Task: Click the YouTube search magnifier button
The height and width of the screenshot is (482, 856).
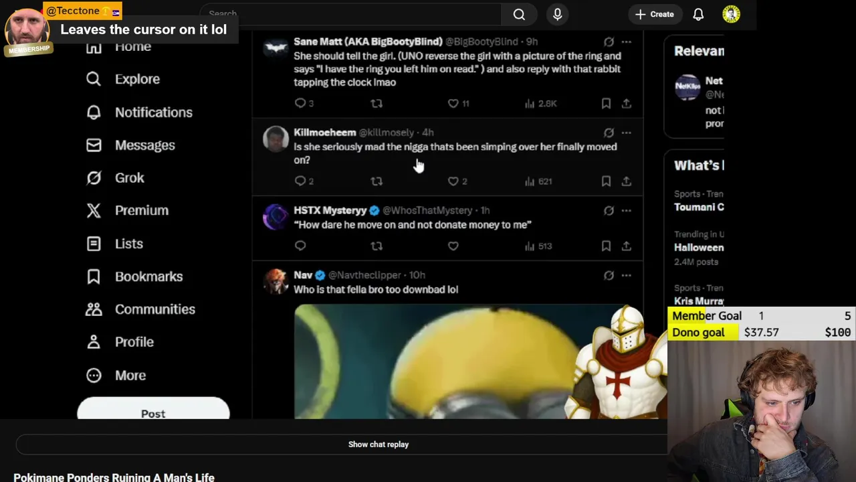Action: [x=519, y=14]
